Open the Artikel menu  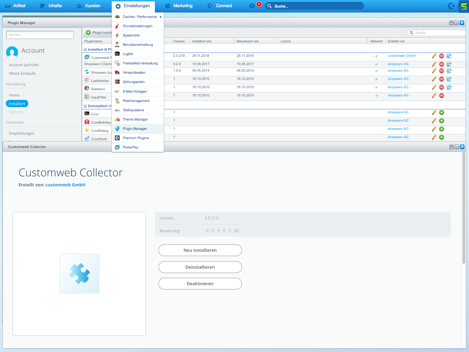pos(16,6)
